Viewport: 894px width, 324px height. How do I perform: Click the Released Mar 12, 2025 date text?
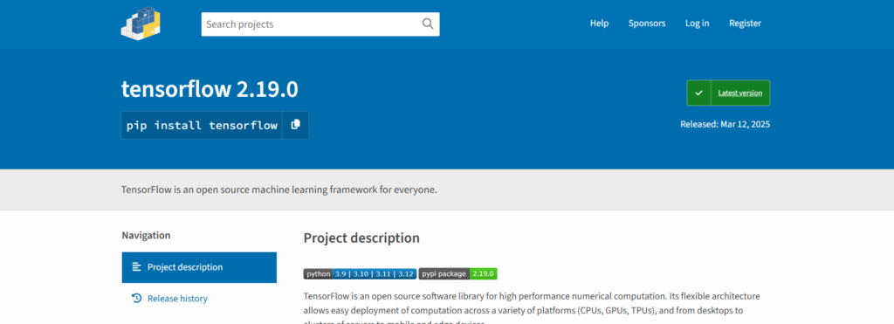pos(726,124)
